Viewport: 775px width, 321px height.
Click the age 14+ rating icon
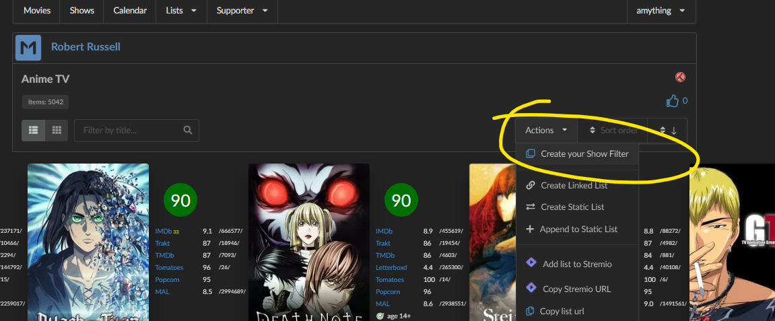pyautogui.click(x=380, y=316)
